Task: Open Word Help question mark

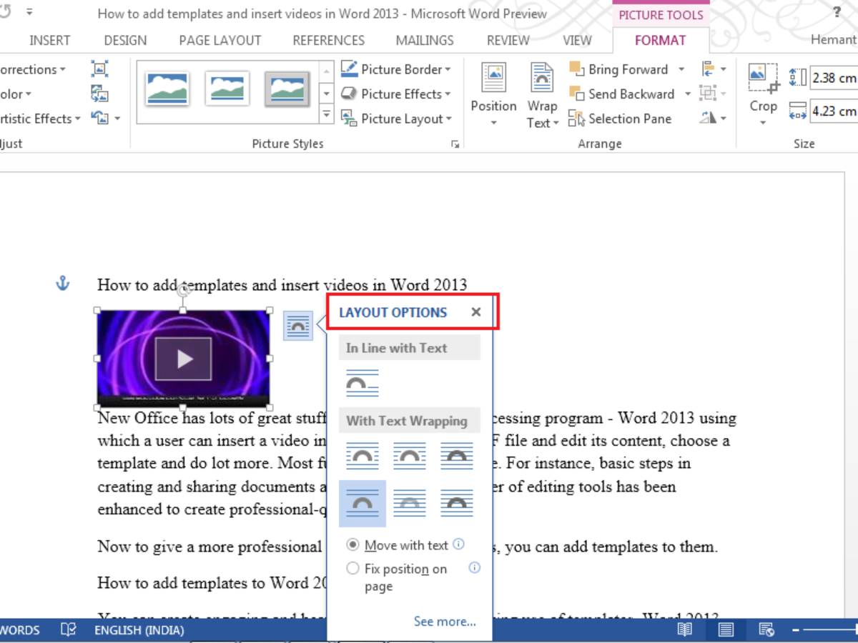Action: point(837,12)
